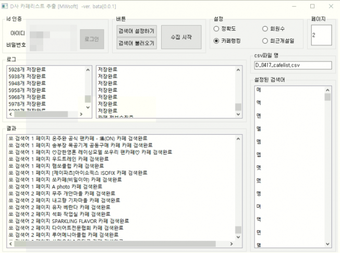Click the 검색어 불러오기 button
Image resolution: width=340 pixels, height=253 pixels.
(x=136, y=43)
